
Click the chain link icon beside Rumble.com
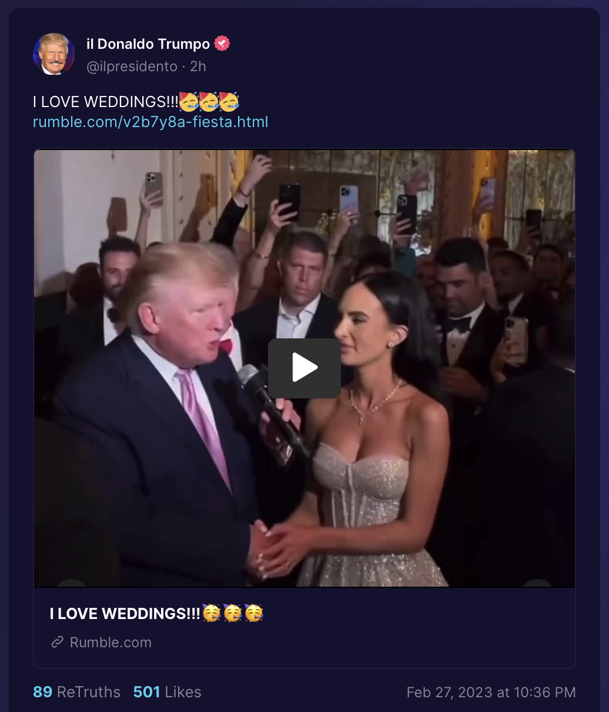coord(57,642)
